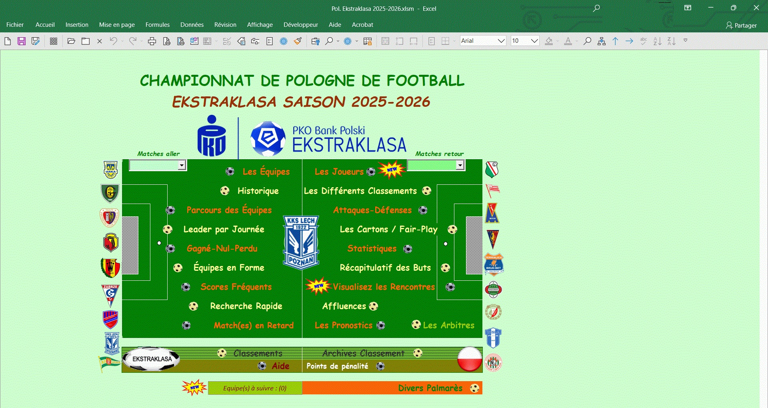Click the purple Save icon in the toolbar
This screenshot has height=408, width=768.
click(x=22, y=41)
